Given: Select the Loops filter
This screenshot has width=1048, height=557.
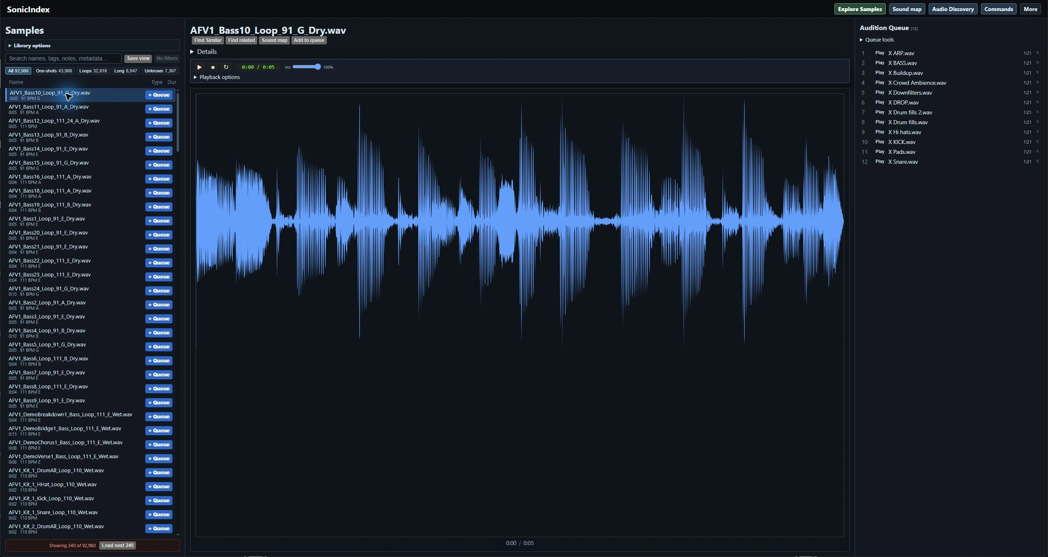Looking at the screenshot, I should pos(93,71).
